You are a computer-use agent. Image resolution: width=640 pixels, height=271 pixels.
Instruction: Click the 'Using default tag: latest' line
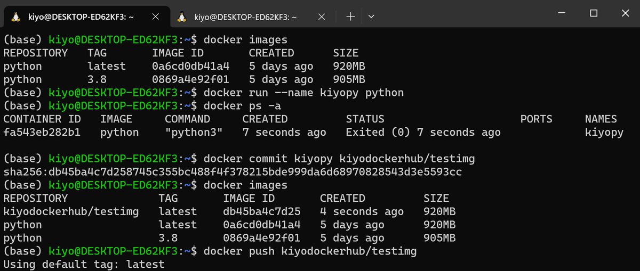coord(84,264)
